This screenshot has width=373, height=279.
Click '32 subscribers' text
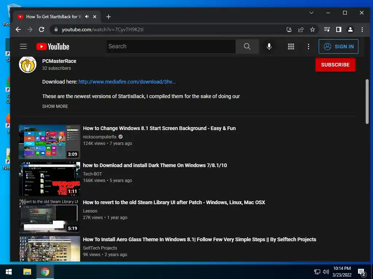[x=56, y=68]
